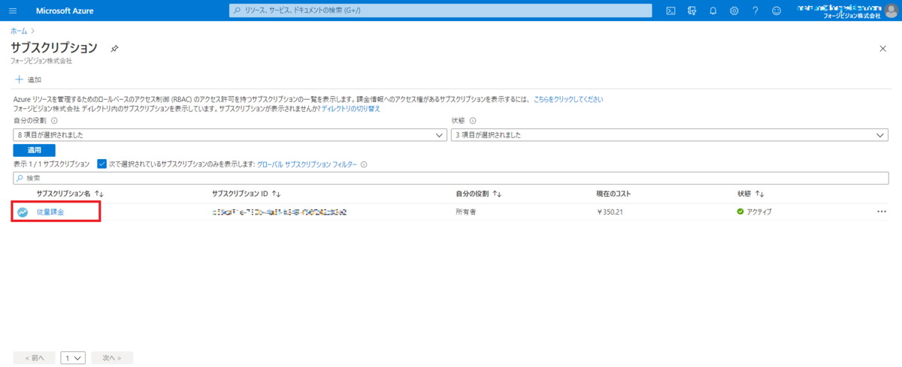This screenshot has width=902, height=367.
Task: Open the help question mark icon
Action: coord(755,11)
